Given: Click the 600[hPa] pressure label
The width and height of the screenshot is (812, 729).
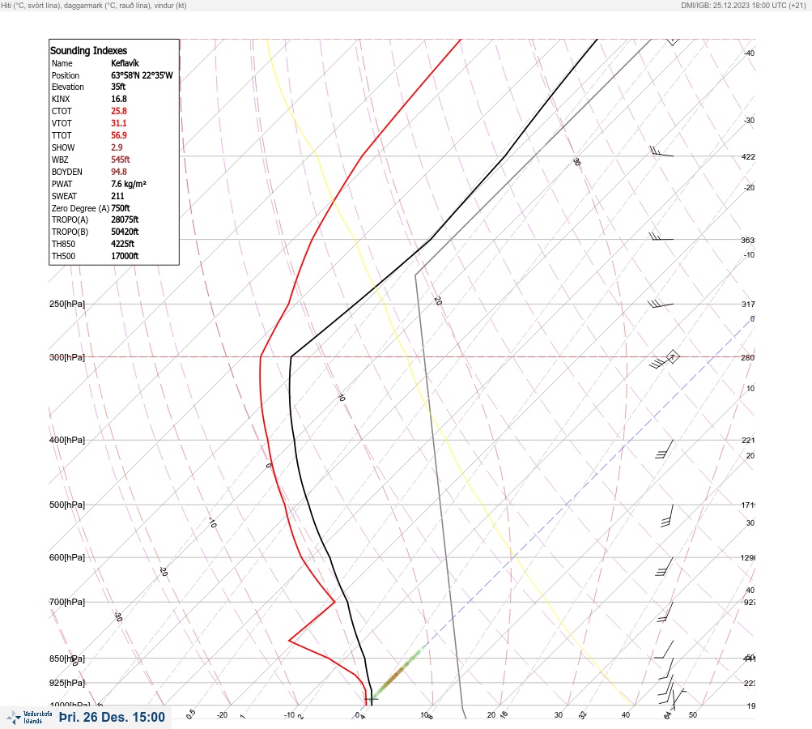Looking at the screenshot, I should click(x=67, y=557).
